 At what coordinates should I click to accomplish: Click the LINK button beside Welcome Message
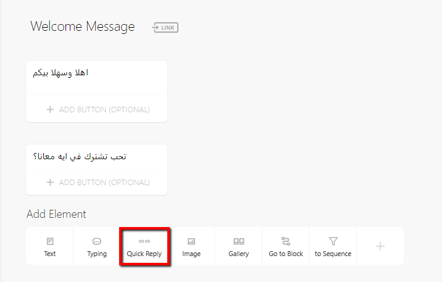pyautogui.click(x=165, y=28)
